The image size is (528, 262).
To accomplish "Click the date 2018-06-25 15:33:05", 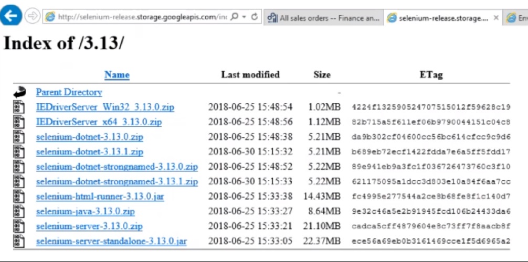I will pos(250,241).
